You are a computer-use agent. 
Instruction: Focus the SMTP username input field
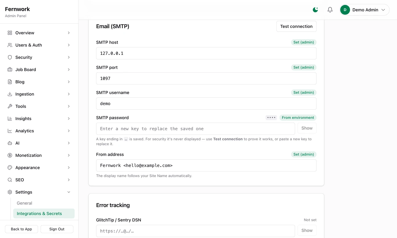tap(206, 104)
